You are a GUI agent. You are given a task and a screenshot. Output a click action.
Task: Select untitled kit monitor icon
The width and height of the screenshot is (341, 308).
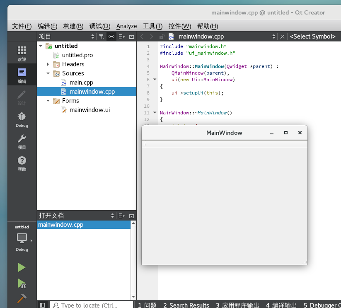coord(22,239)
